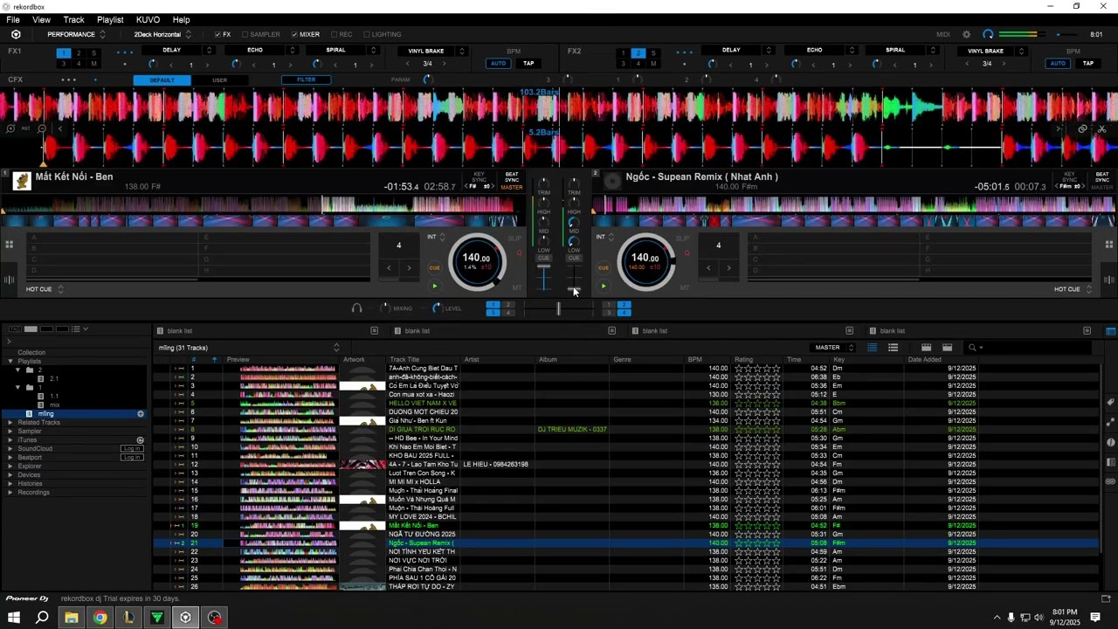Toggle quantize Q on deck 2

[x=687, y=253]
